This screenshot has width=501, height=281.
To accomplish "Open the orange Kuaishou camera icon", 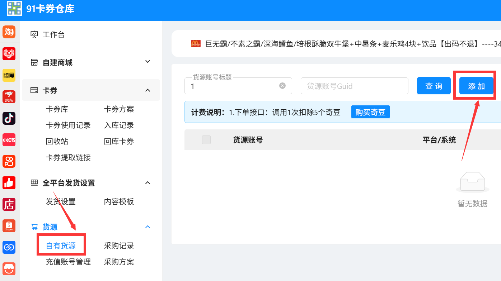I will [x=9, y=161].
